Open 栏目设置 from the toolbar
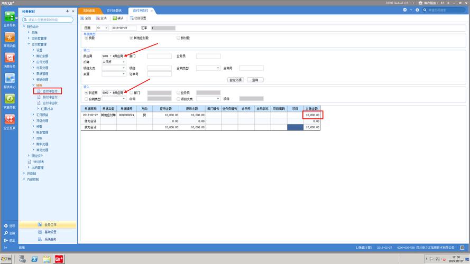470x264 pixels. click(138, 18)
